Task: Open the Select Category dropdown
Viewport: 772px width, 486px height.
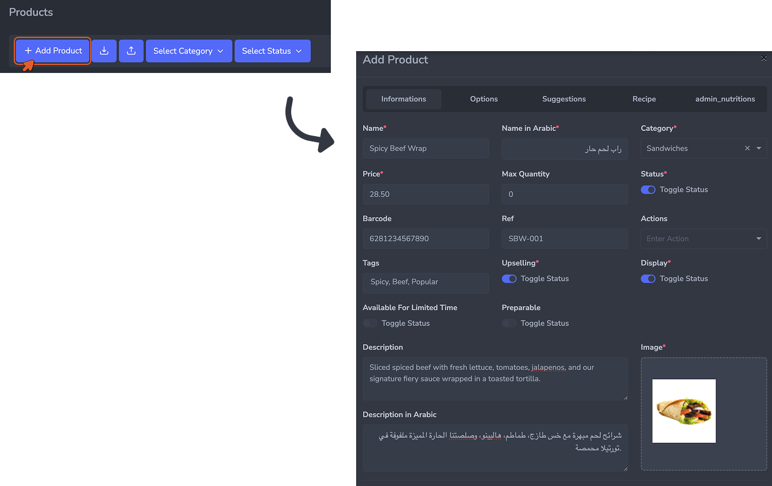Action: point(189,51)
